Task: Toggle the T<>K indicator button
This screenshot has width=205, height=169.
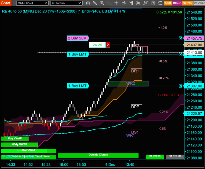Action: pos(168,3)
